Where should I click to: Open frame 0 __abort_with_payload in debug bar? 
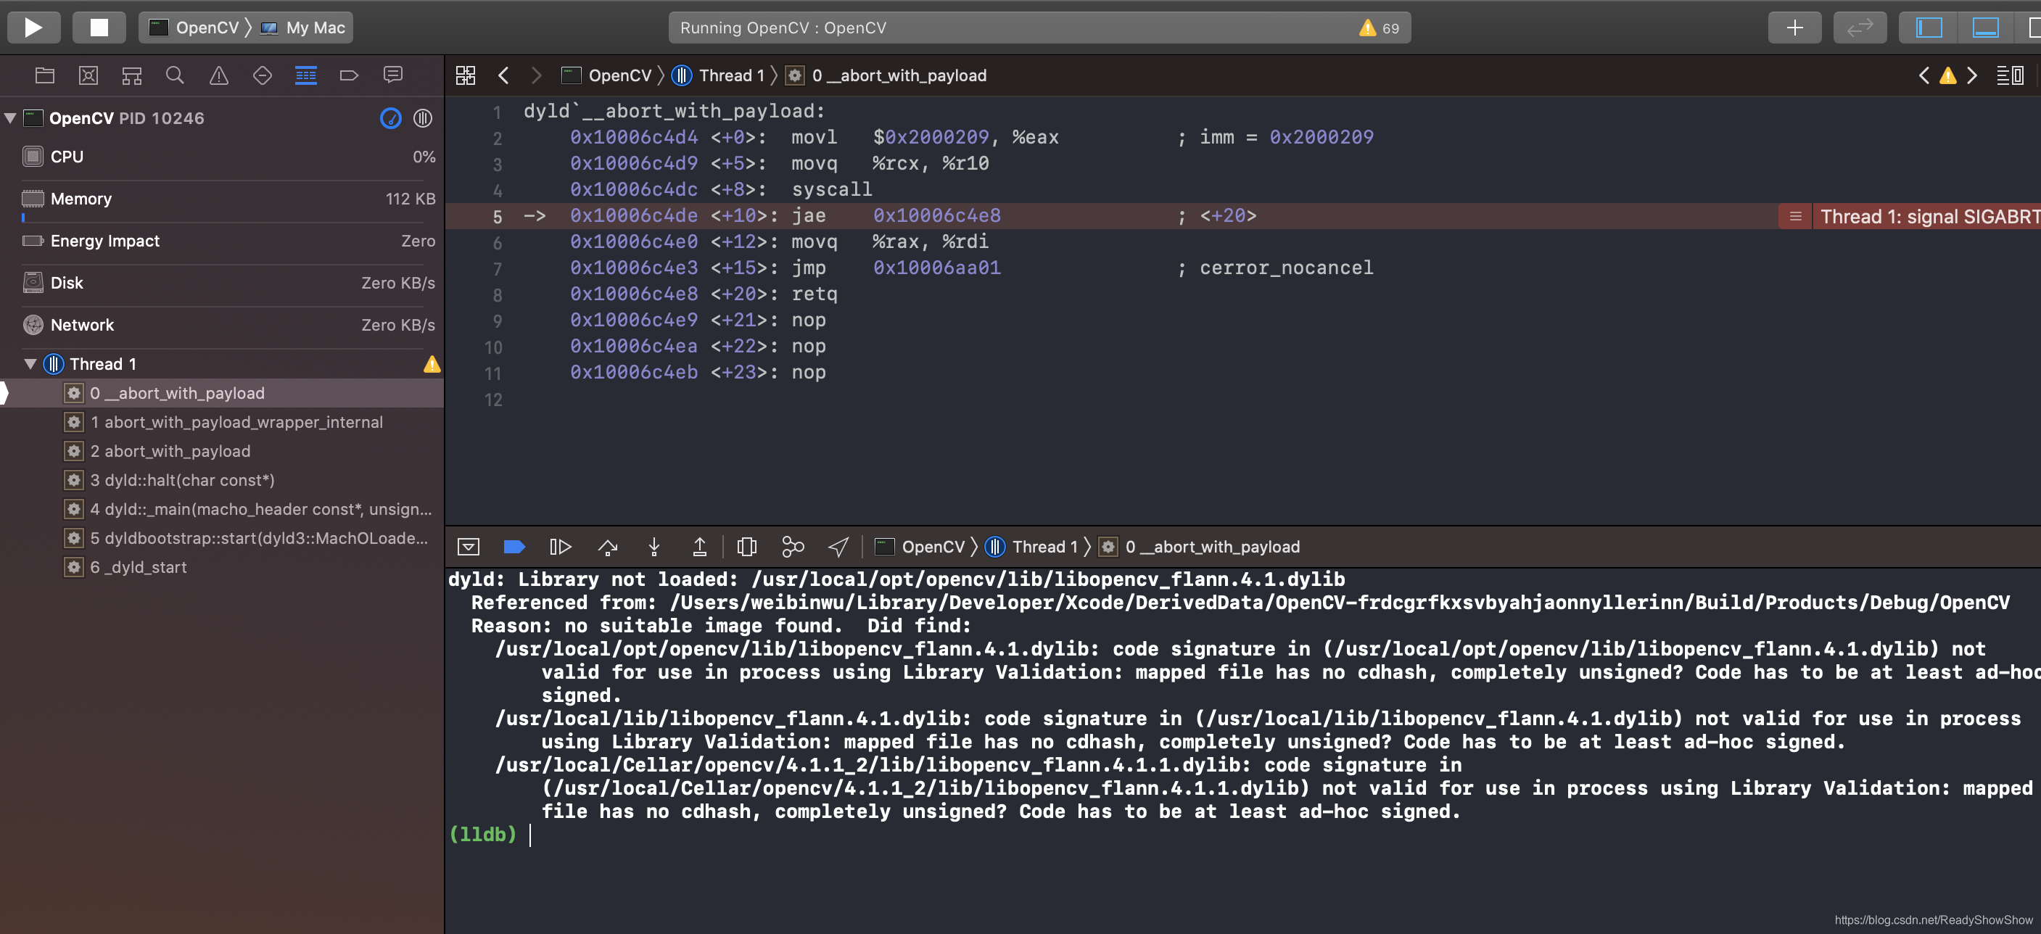(x=1200, y=547)
